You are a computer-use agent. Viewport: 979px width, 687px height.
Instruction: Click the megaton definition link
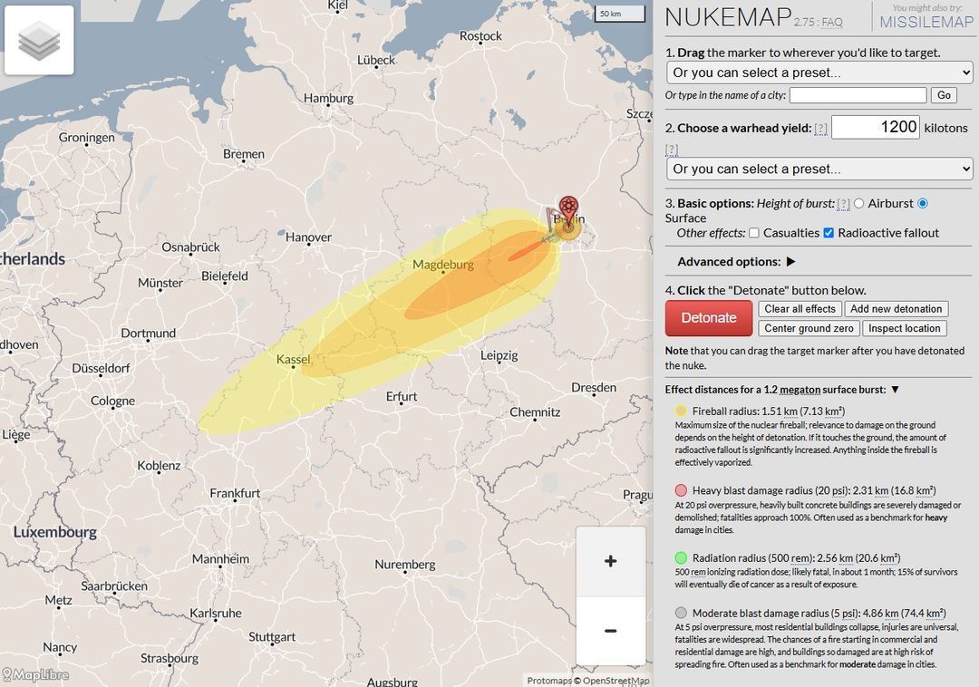coord(799,390)
